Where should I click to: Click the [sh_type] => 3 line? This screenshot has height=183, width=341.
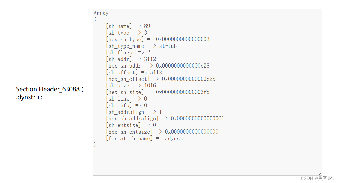pyautogui.click(x=126, y=33)
